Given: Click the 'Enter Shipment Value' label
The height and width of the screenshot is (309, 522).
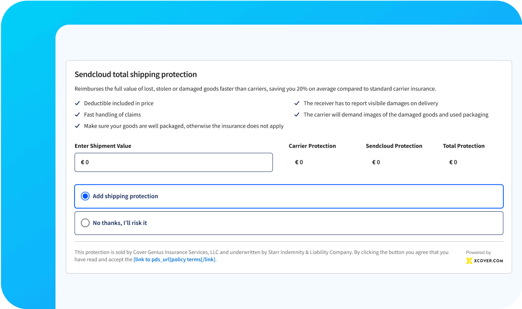Looking at the screenshot, I should tap(103, 146).
